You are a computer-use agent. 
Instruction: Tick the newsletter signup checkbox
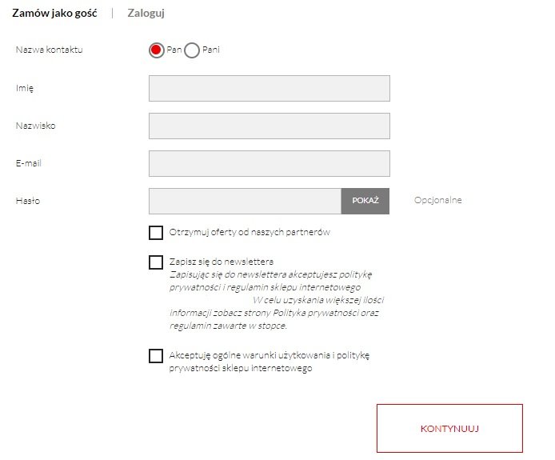156,262
